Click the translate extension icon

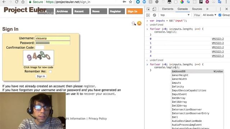220,2
